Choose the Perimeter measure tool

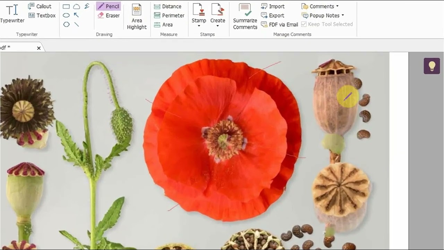[x=169, y=15]
